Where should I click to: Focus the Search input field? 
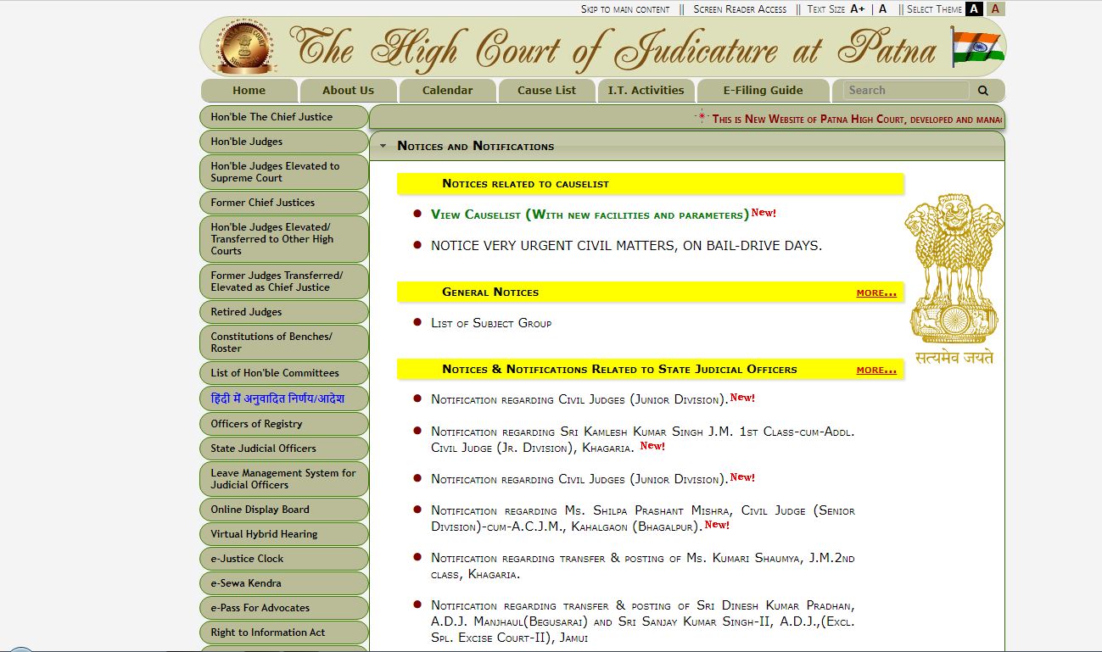pyautogui.click(x=906, y=91)
